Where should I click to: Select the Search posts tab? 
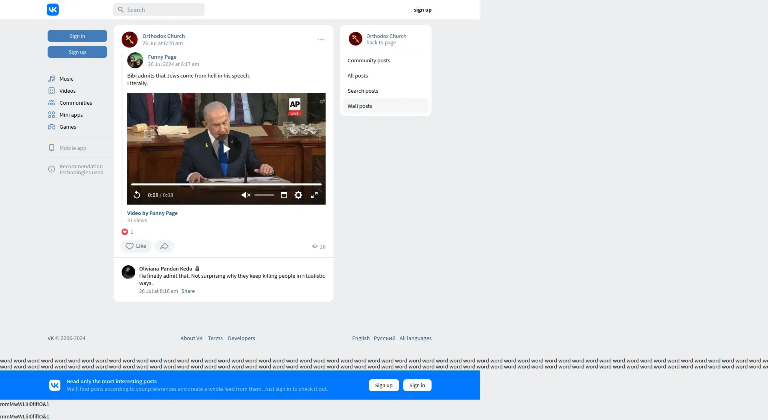coord(386,91)
